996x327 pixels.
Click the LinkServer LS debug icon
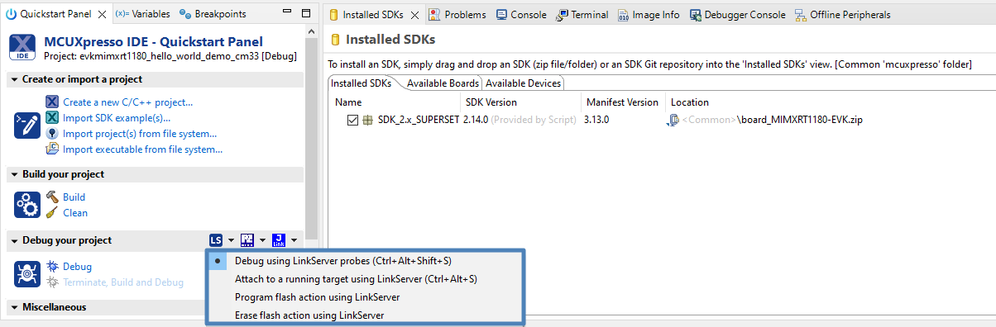tap(216, 239)
